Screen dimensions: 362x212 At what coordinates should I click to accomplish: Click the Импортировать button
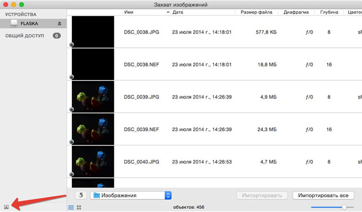point(262,195)
